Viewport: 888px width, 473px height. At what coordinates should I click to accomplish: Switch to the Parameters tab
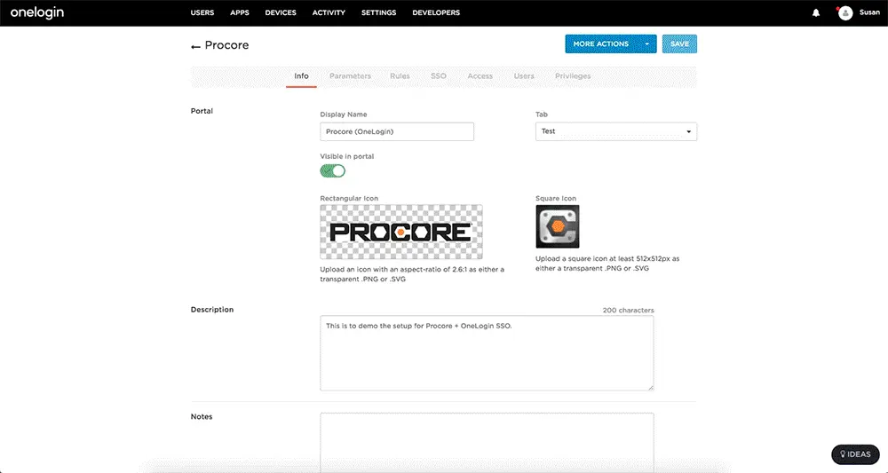(x=350, y=75)
